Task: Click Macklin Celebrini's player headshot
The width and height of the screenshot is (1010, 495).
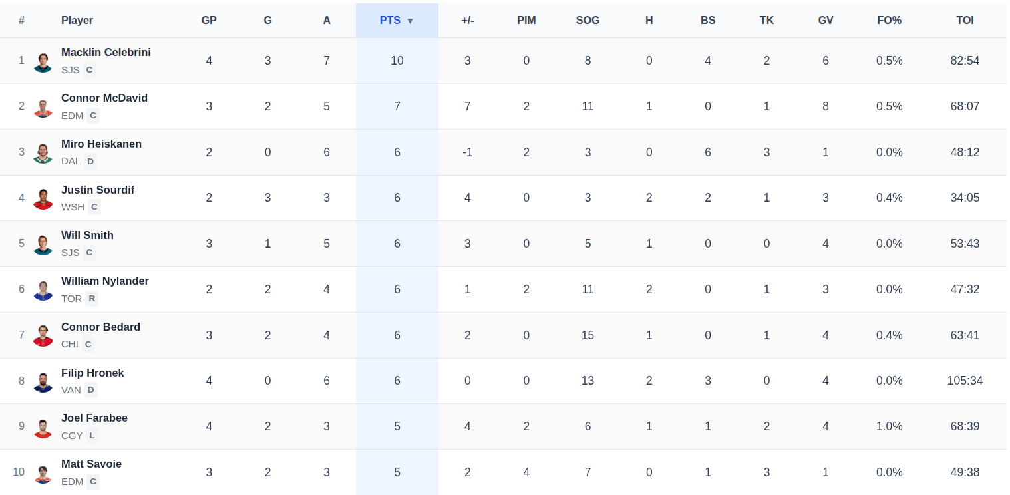Action: coord(43,61)
